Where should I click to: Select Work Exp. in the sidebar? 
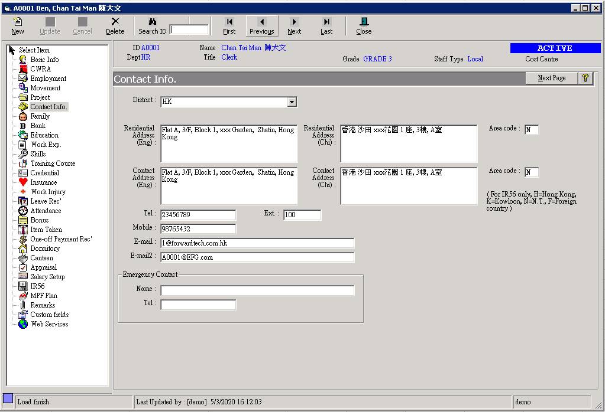tap(46, 145)
